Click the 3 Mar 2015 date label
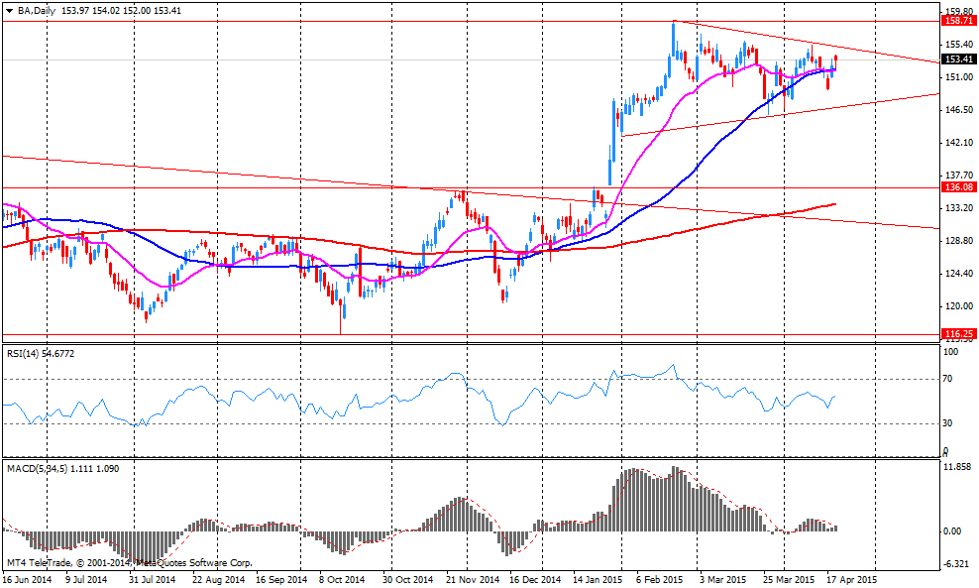Image resolution: width=979 pixels, height=588 pixels. tap(722, 580)
